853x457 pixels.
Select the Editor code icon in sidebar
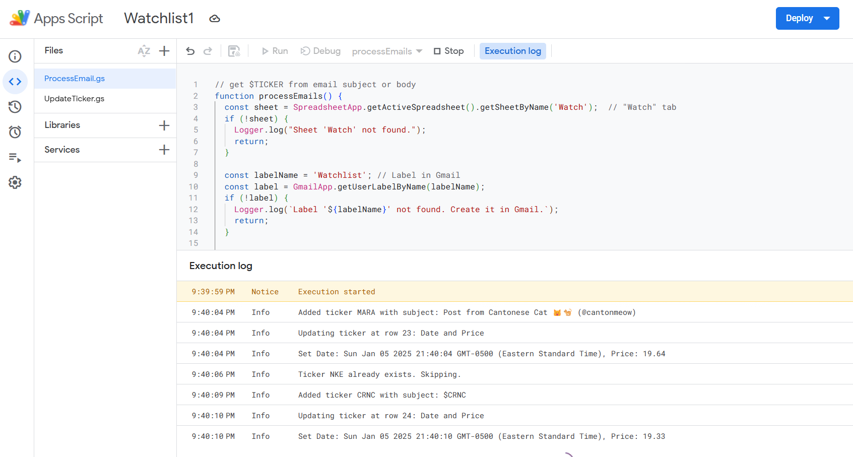coord(15,82)
